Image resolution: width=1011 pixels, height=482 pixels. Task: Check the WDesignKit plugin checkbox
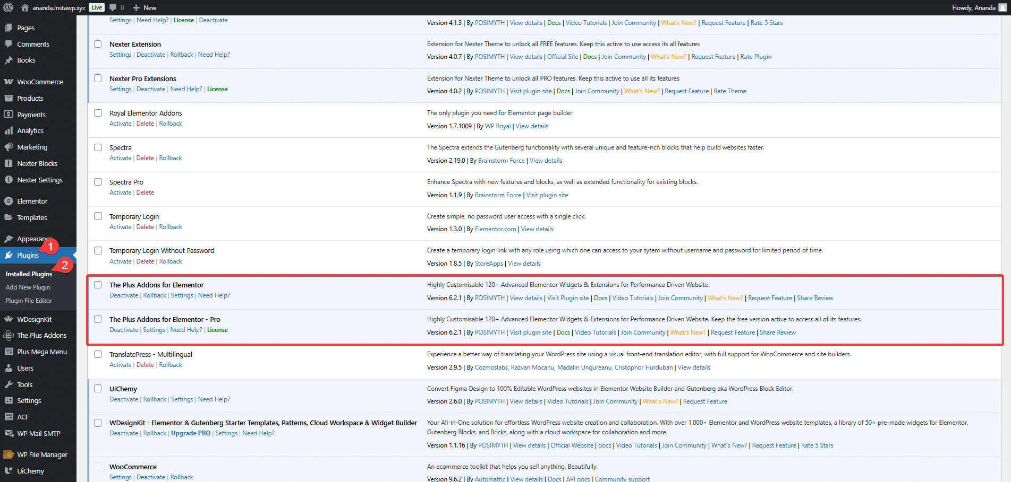98,423
